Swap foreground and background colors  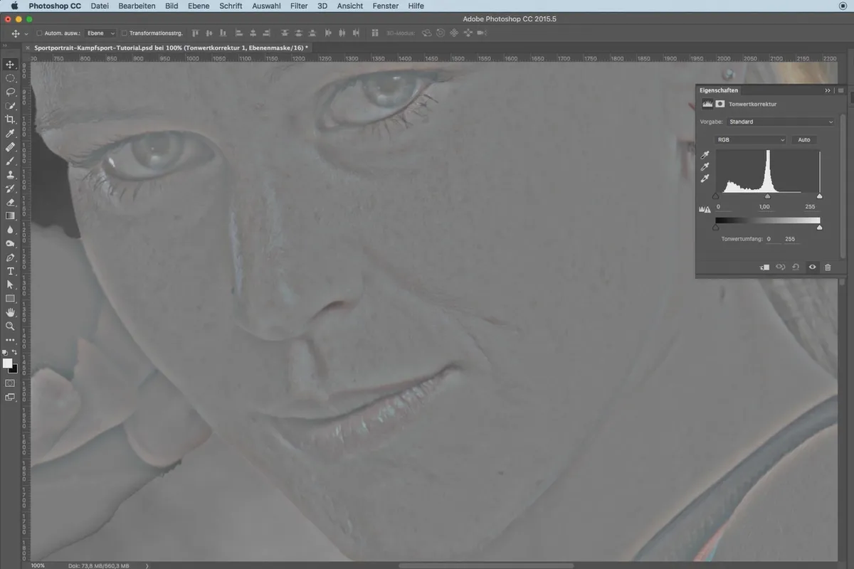point(14,352)
